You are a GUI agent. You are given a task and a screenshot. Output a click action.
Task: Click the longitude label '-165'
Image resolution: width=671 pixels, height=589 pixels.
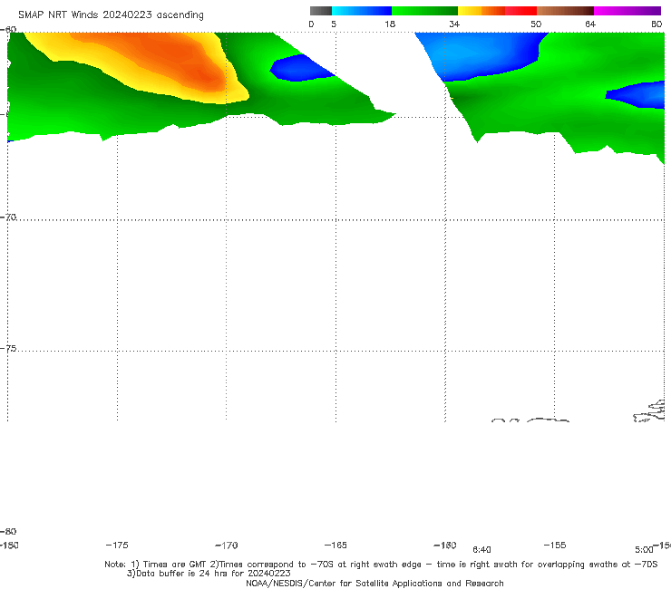pyautogui.click(x=335, y=546)
